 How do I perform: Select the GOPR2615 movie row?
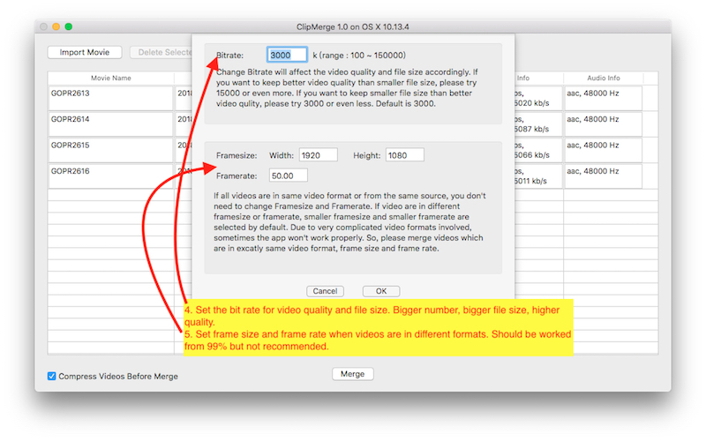111,150
